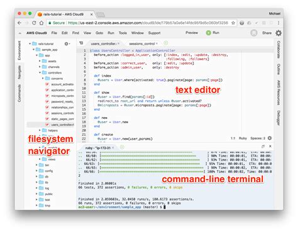Collapse the controllers folder
298x231 pixels.
coord(40,72)
